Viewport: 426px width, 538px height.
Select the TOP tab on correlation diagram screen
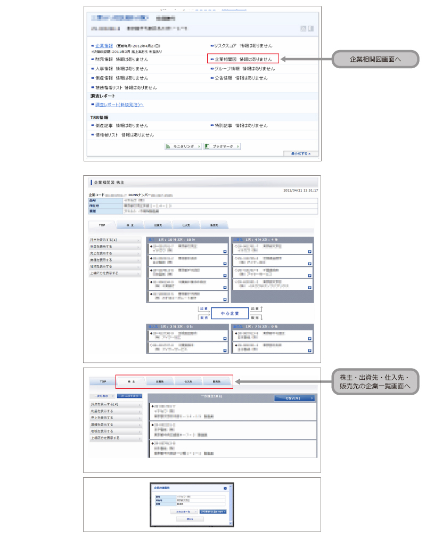102,225
